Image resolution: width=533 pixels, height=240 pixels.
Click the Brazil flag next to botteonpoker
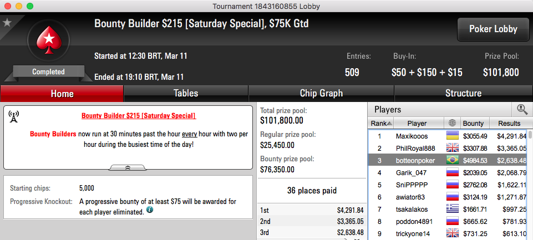point(452,160)
